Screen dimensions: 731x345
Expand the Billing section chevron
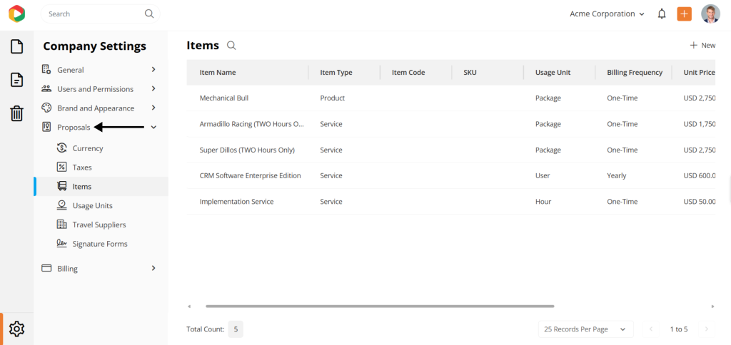pyautogui.click(x=153, y=268)
